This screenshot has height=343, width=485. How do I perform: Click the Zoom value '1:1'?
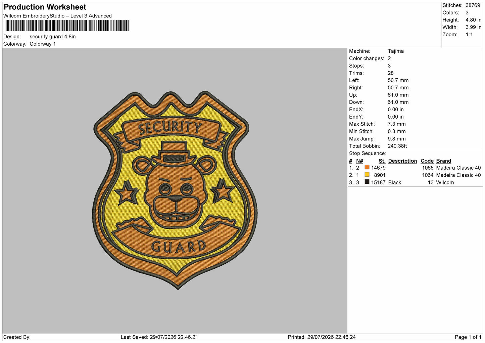(469, 35)
